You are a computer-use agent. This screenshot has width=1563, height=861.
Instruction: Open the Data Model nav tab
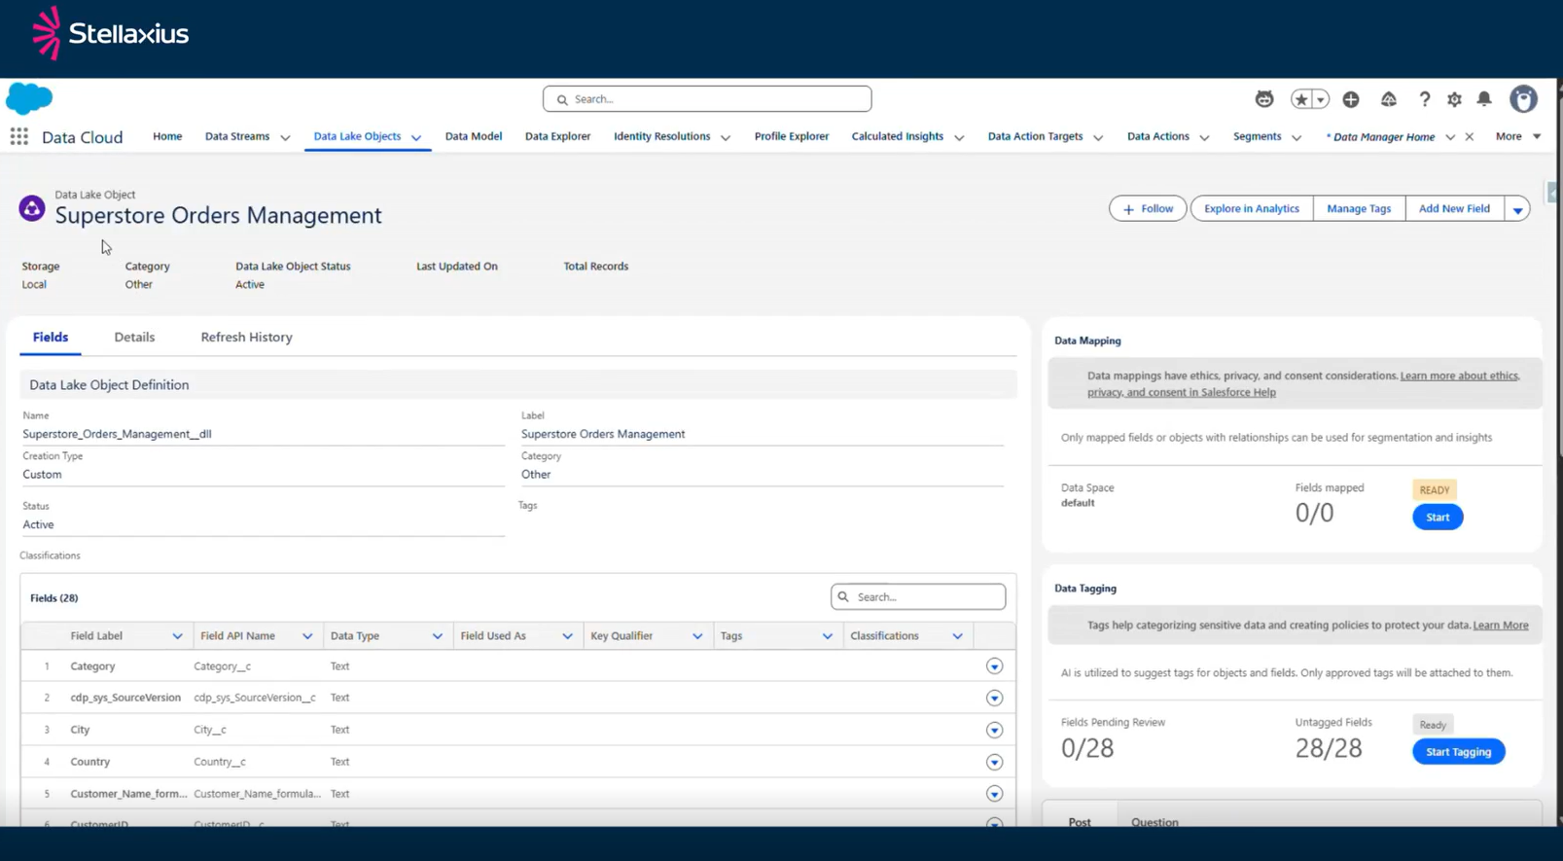click(474, 136)
